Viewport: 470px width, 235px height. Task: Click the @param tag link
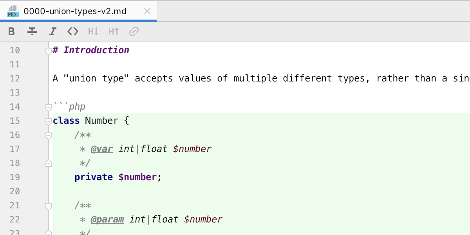click(x=107, y=219)
